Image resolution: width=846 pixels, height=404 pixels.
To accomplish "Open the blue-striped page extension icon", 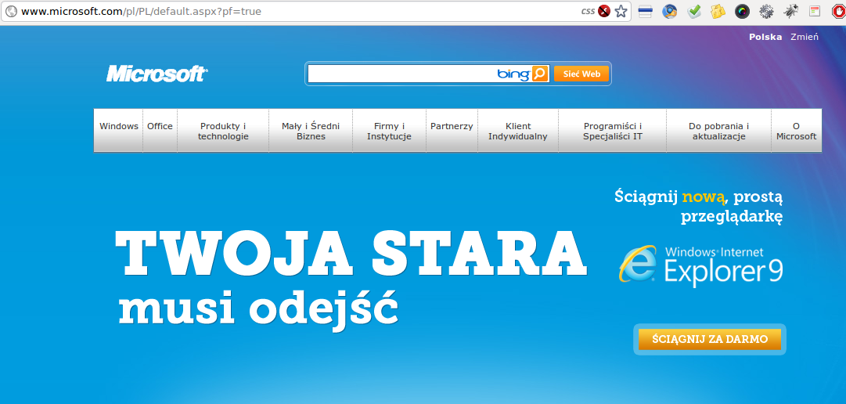I will click(x=646, y=11).
